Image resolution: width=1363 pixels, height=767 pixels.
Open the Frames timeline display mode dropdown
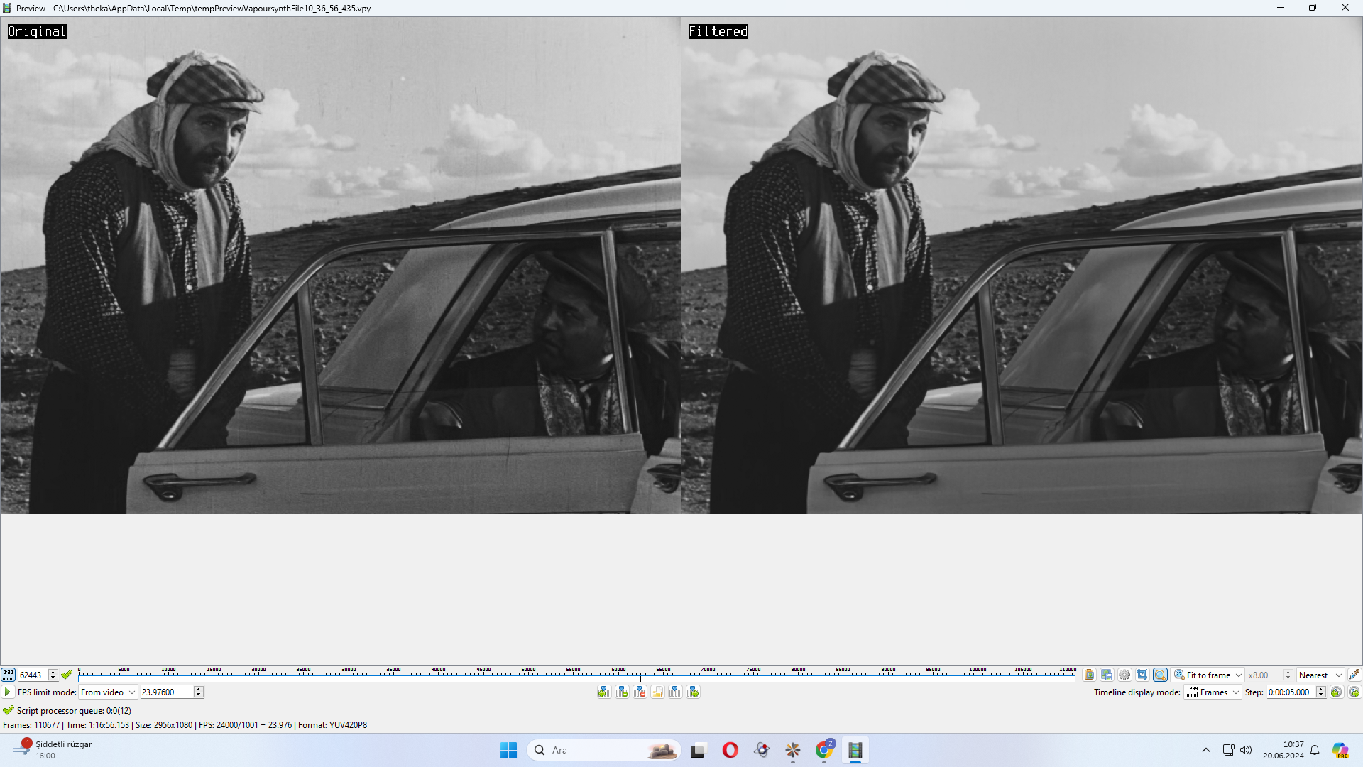1213,692
